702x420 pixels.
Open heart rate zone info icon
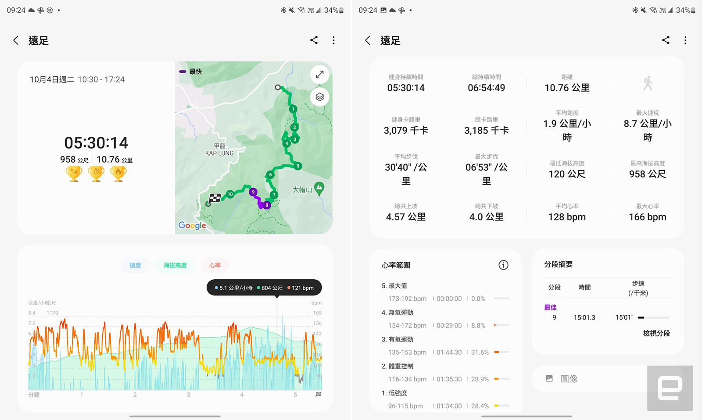[x=503, y=265]
